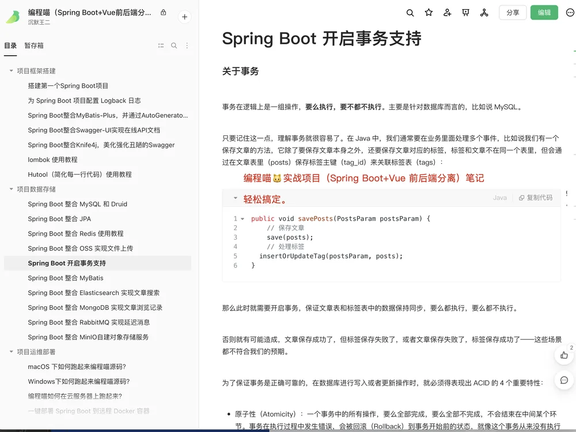
Task: Open sidebar vertical dots menu
Action: (187, 46)
